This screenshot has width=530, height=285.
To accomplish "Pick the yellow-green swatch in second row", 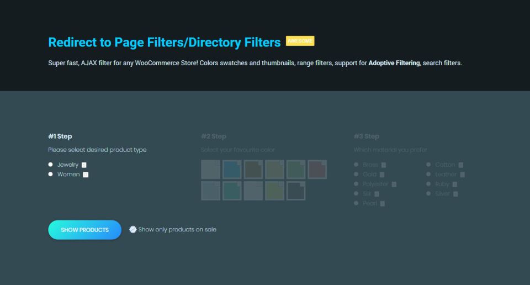I will [x=274, y=191].
